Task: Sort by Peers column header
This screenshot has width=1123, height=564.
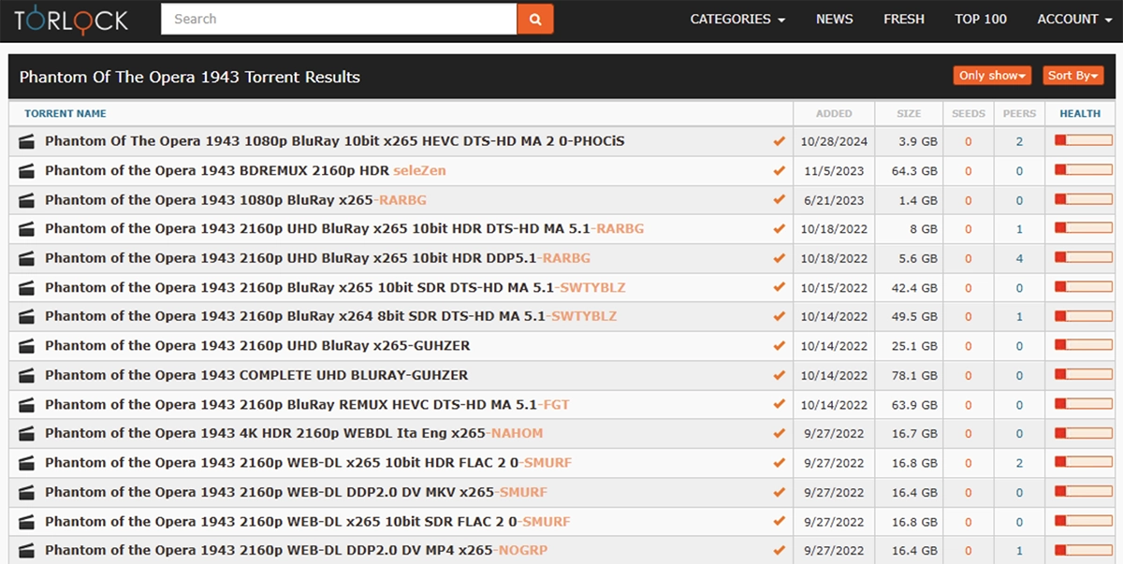Action: tap(1019, 113)
